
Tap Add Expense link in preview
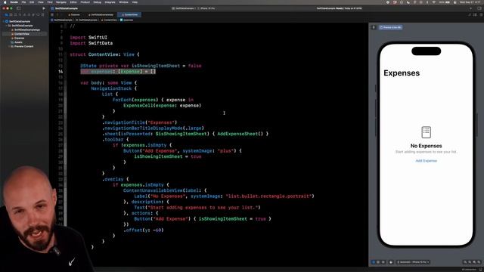[426, 161]
